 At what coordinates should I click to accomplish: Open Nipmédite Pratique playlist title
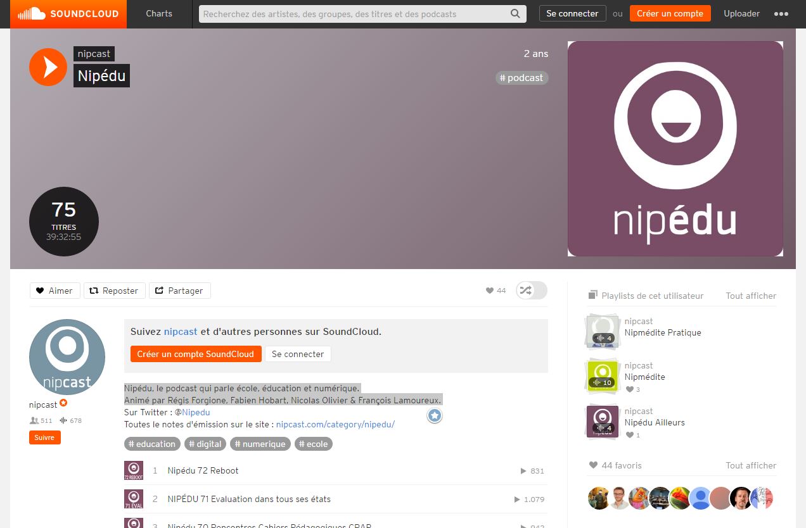coord(663,332)
